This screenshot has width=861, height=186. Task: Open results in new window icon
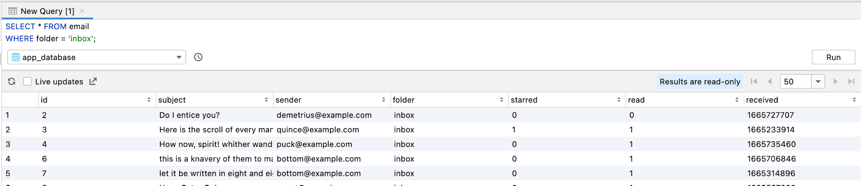[x=93, y=81]
